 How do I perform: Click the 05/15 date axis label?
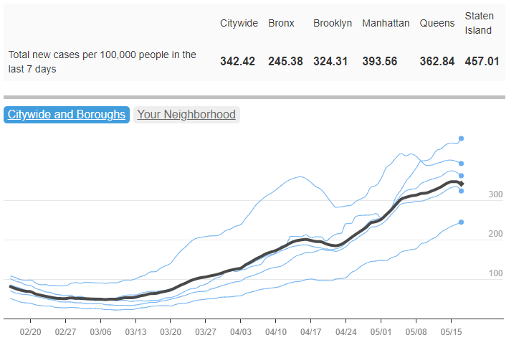pos(451,333)
